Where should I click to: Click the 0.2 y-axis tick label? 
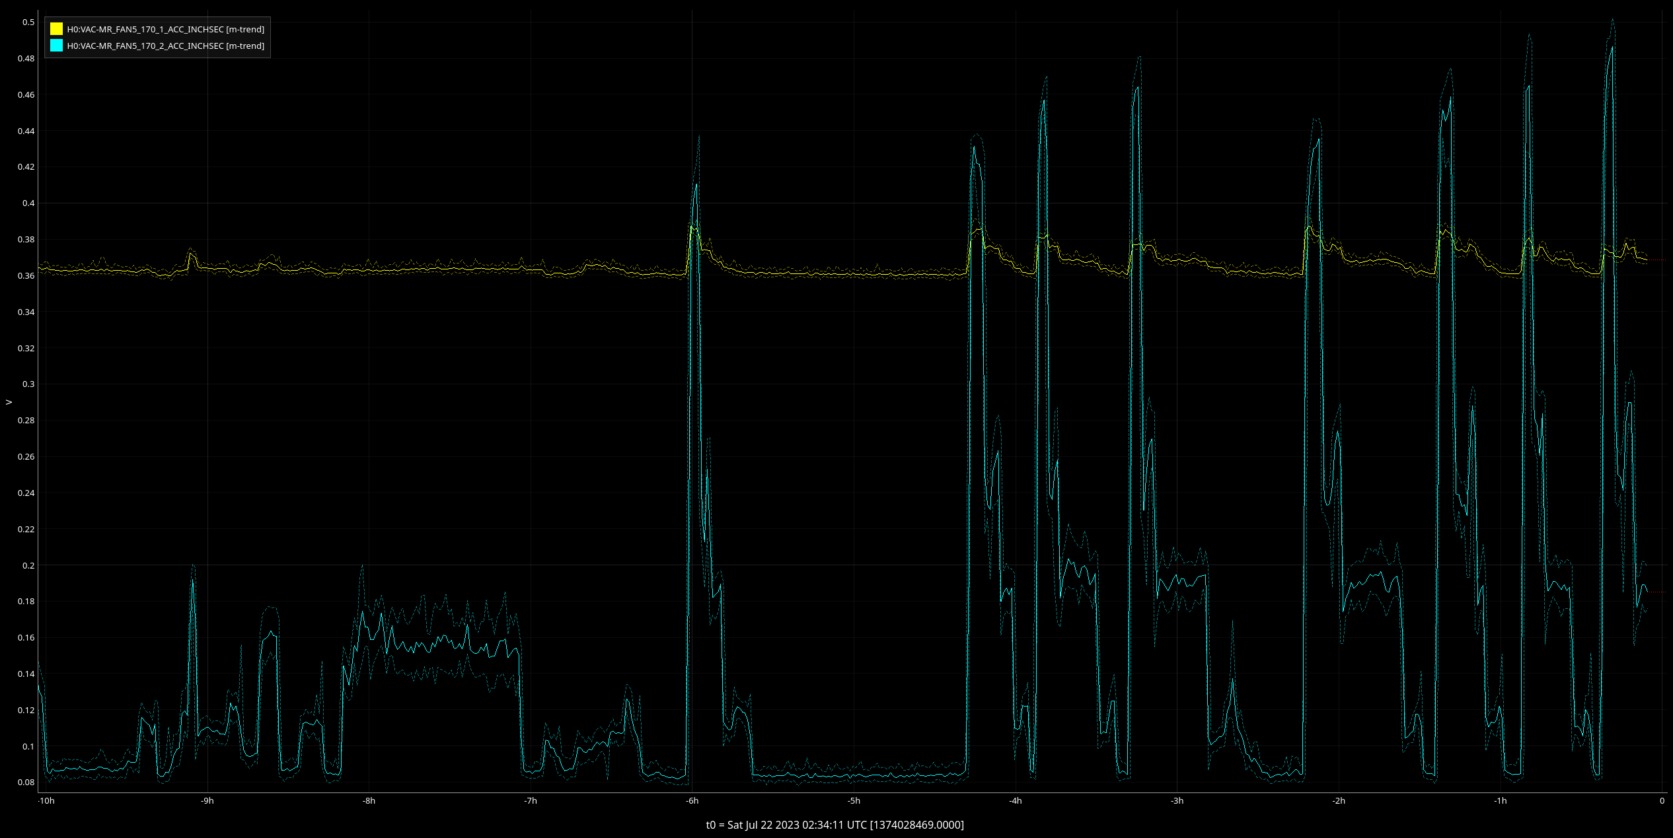(x=28, y=566)
